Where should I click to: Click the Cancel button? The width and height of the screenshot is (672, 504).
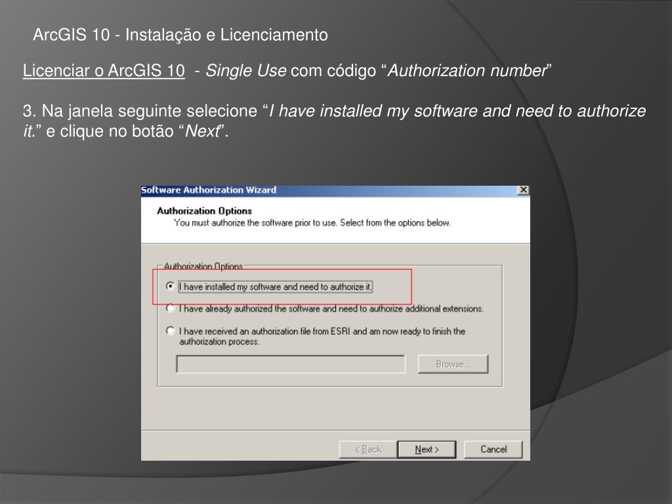click(x=493, y=449)
